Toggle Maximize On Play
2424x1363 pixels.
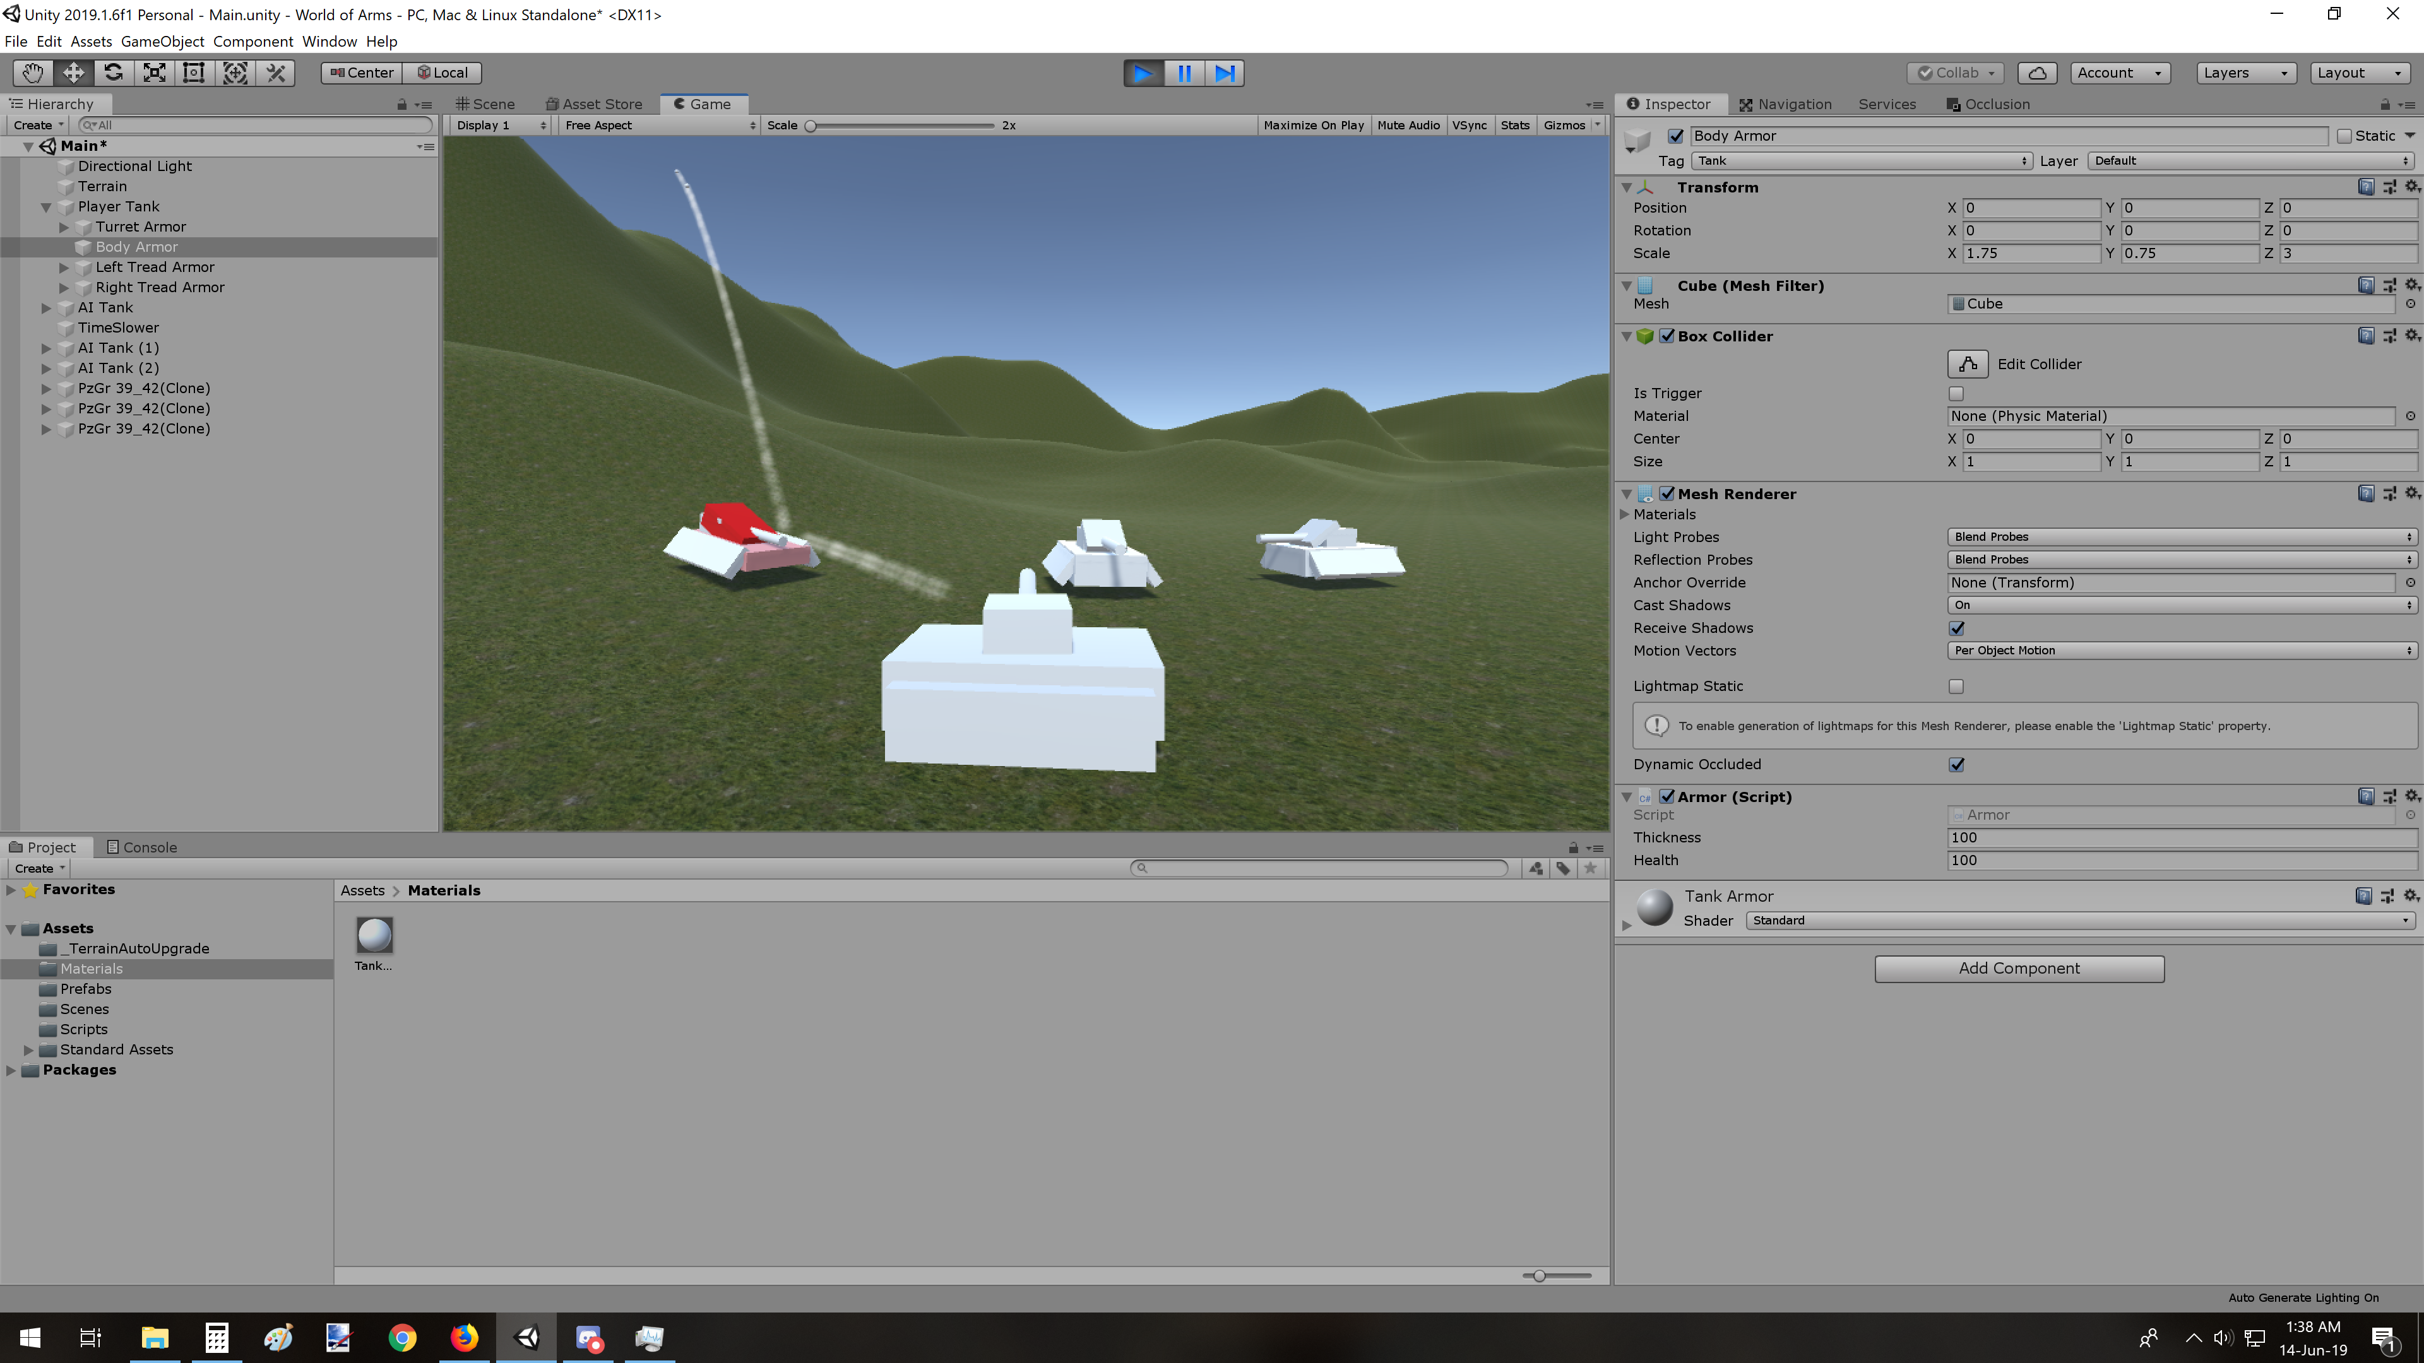pos(1314,125)
